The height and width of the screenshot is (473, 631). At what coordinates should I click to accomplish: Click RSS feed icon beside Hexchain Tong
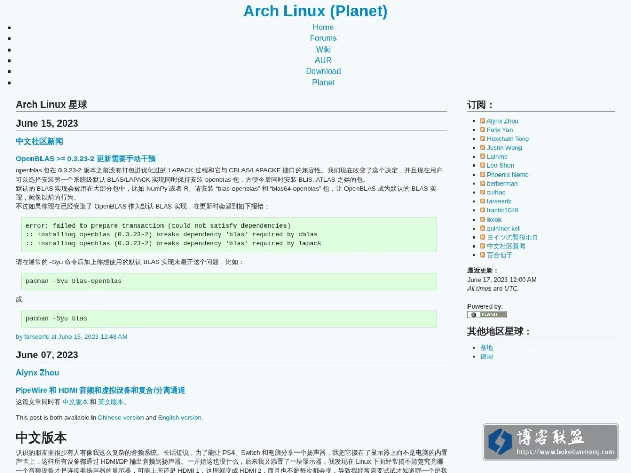(x=483, y=139)
